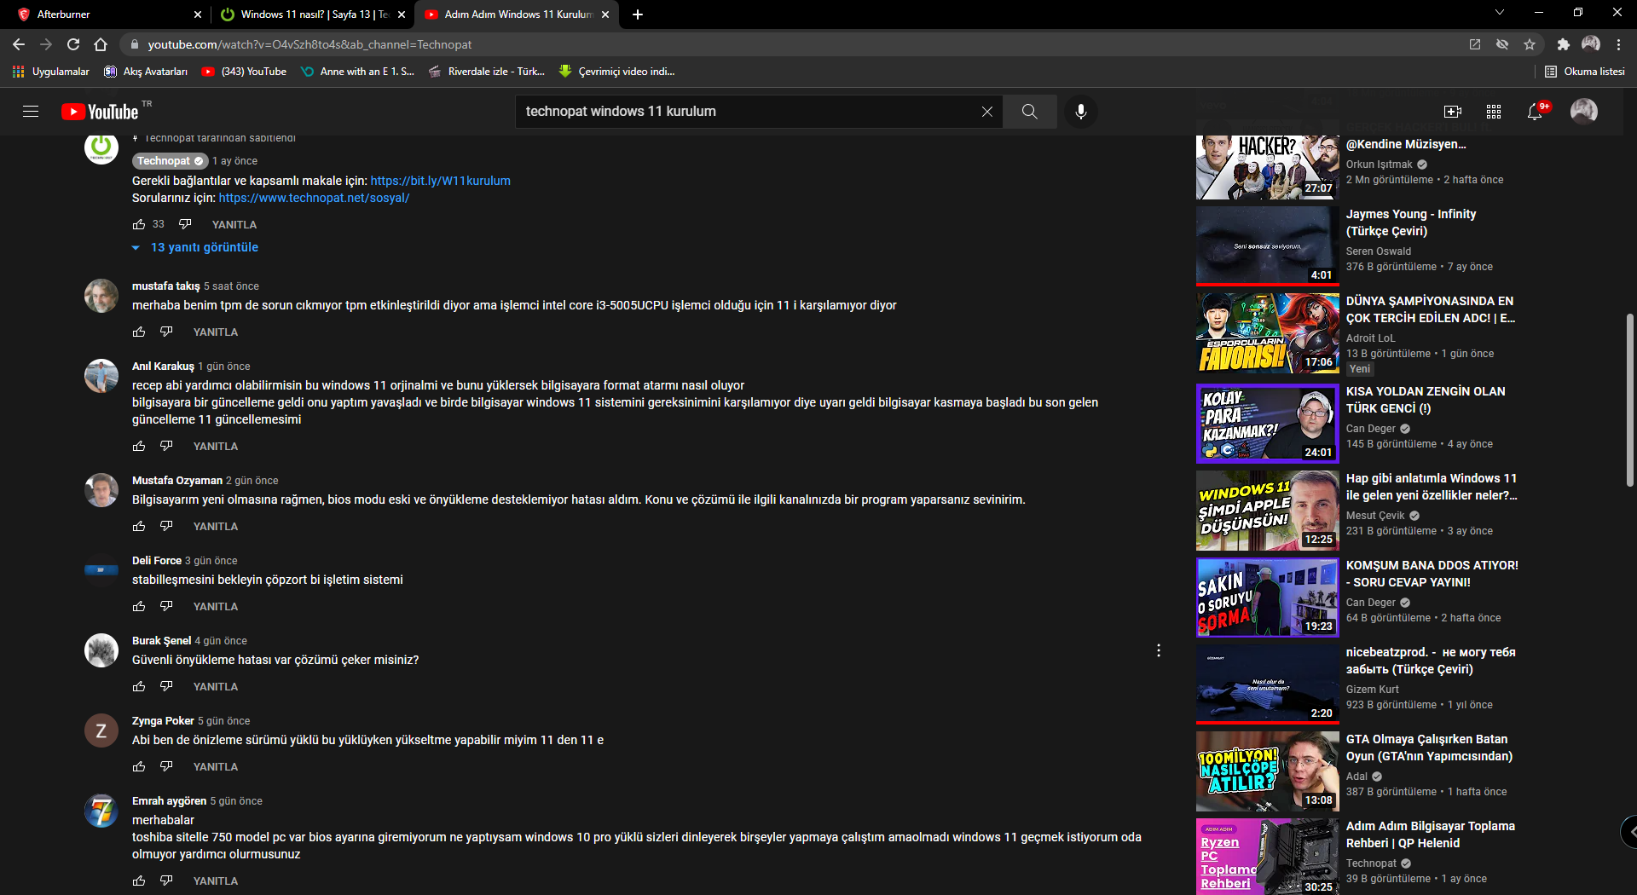This screenshot has height=895, width=1637.
Task: Reply to Deli Force's comment
Action: pyautogui.click(x=216, y=607)
